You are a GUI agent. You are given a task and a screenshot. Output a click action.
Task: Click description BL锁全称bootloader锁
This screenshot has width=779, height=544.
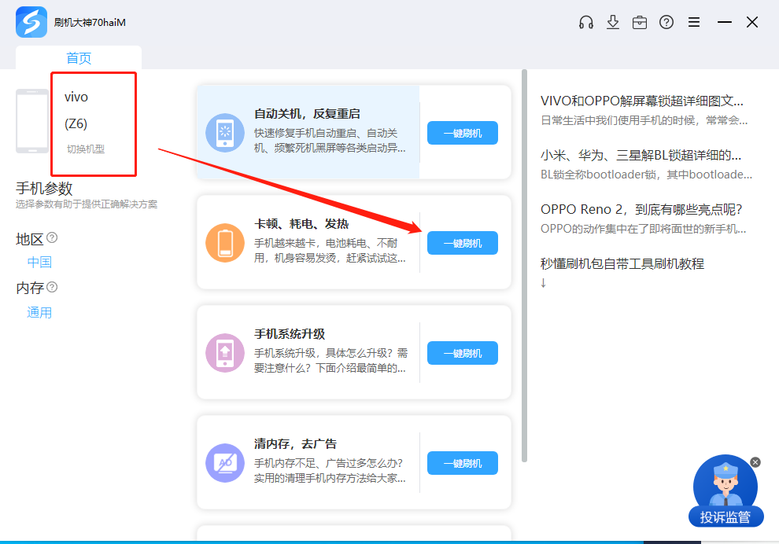[x=646, y=175]
